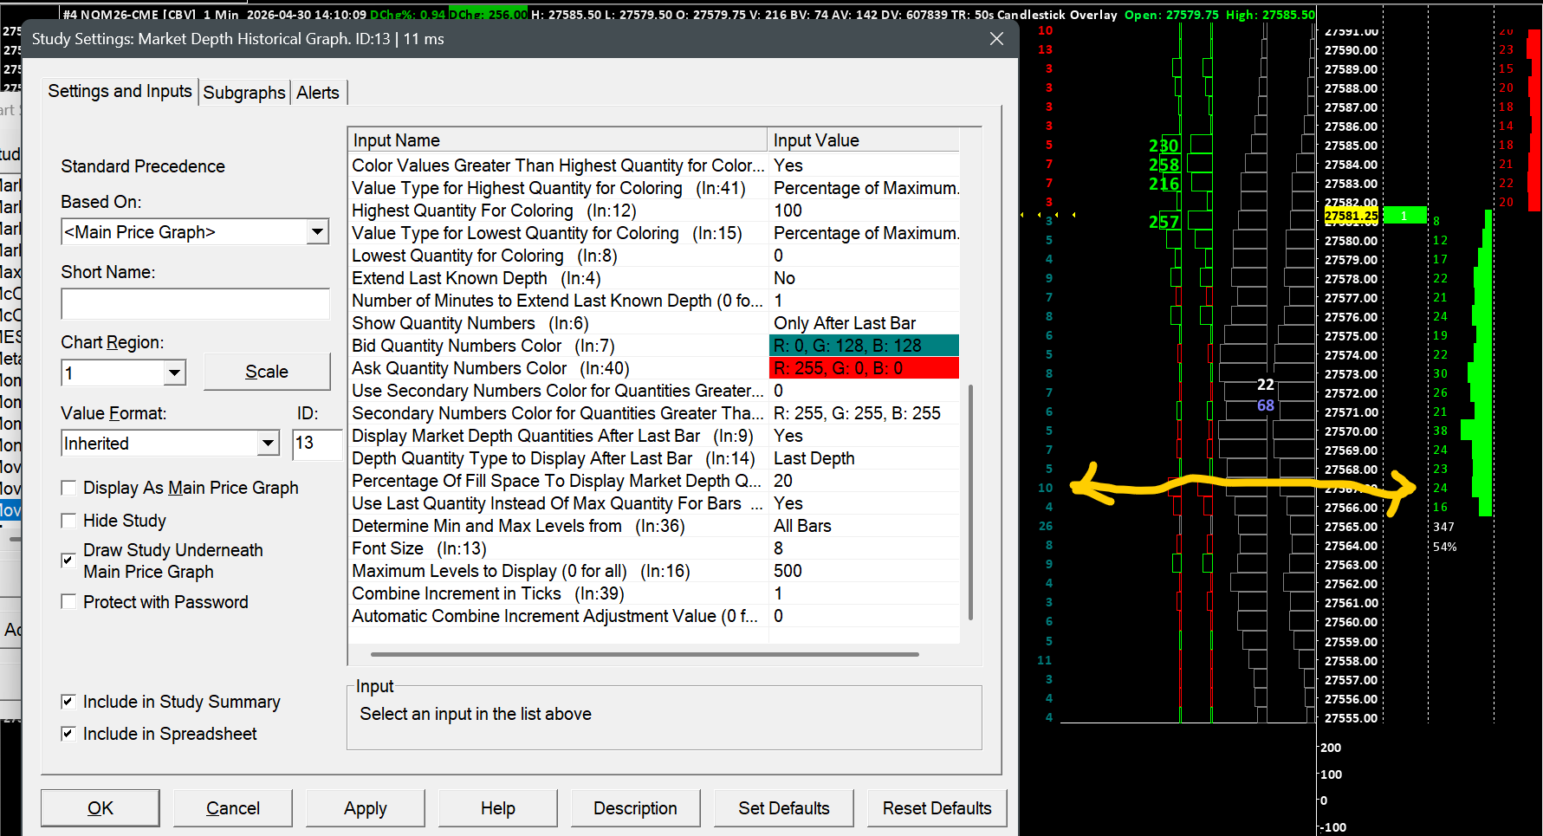
Task: Pick the Ask Quantity Numbers Color swatch
Action: pos(864,368)
